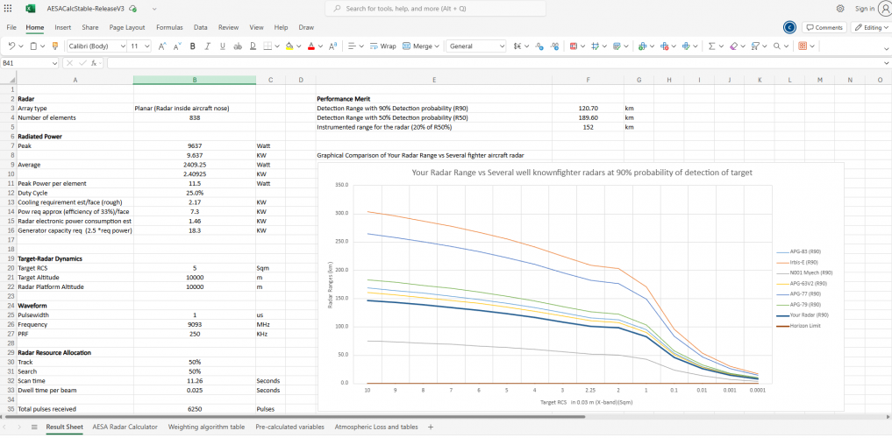Toggle bold formatting
This screenshot has width=892, height=438.
tap(192, 46)
